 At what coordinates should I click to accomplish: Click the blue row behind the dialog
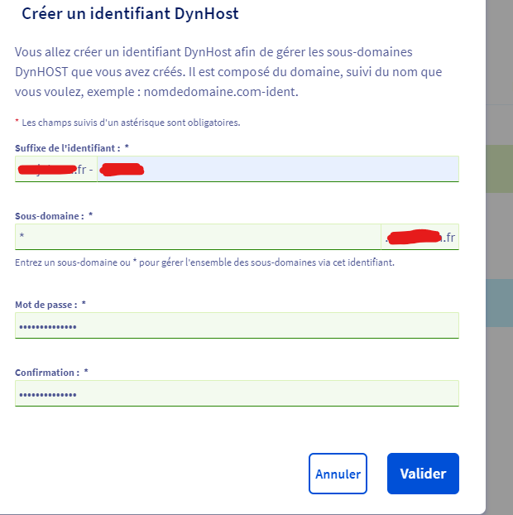tap(498, 302)
